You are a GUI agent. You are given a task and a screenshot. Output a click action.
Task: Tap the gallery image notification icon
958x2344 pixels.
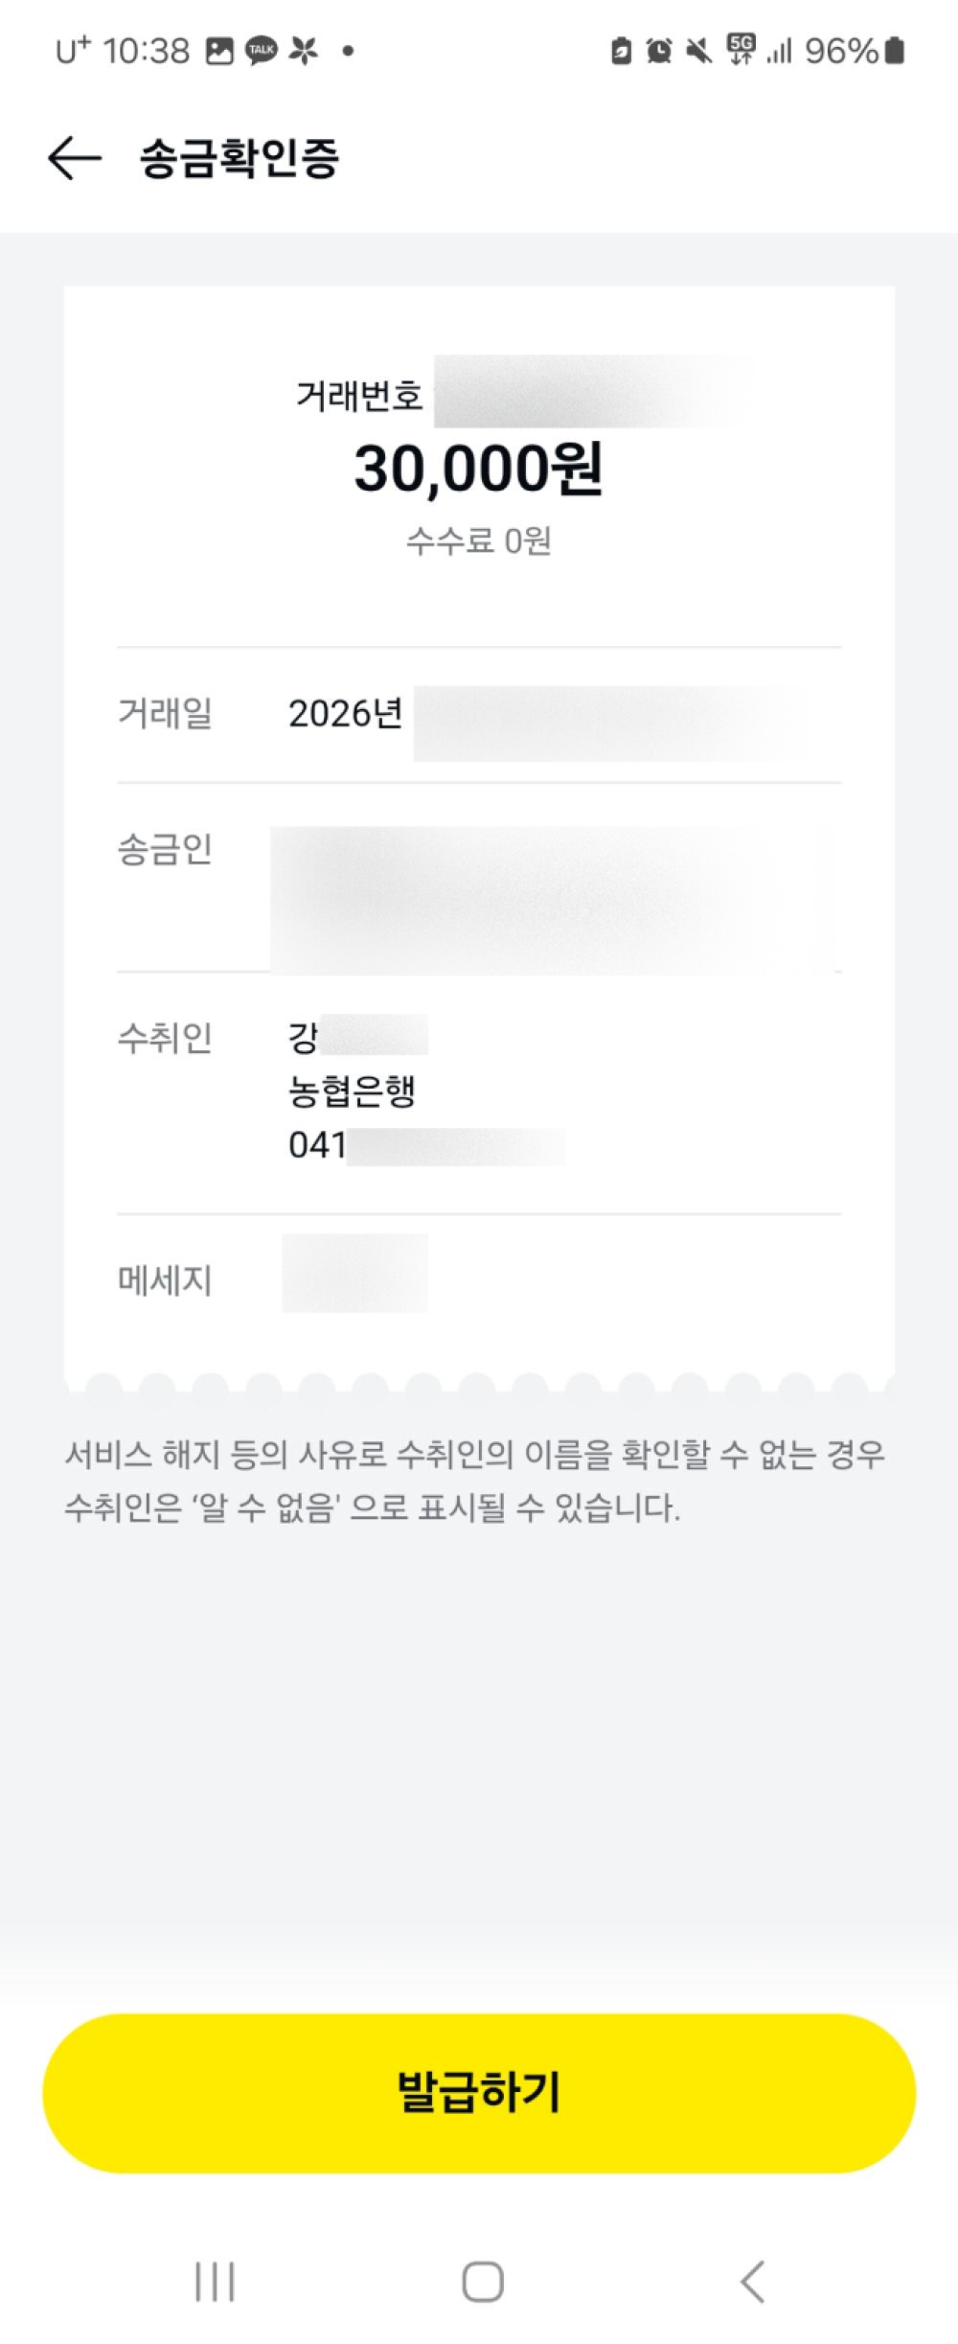tap(220, 51)
